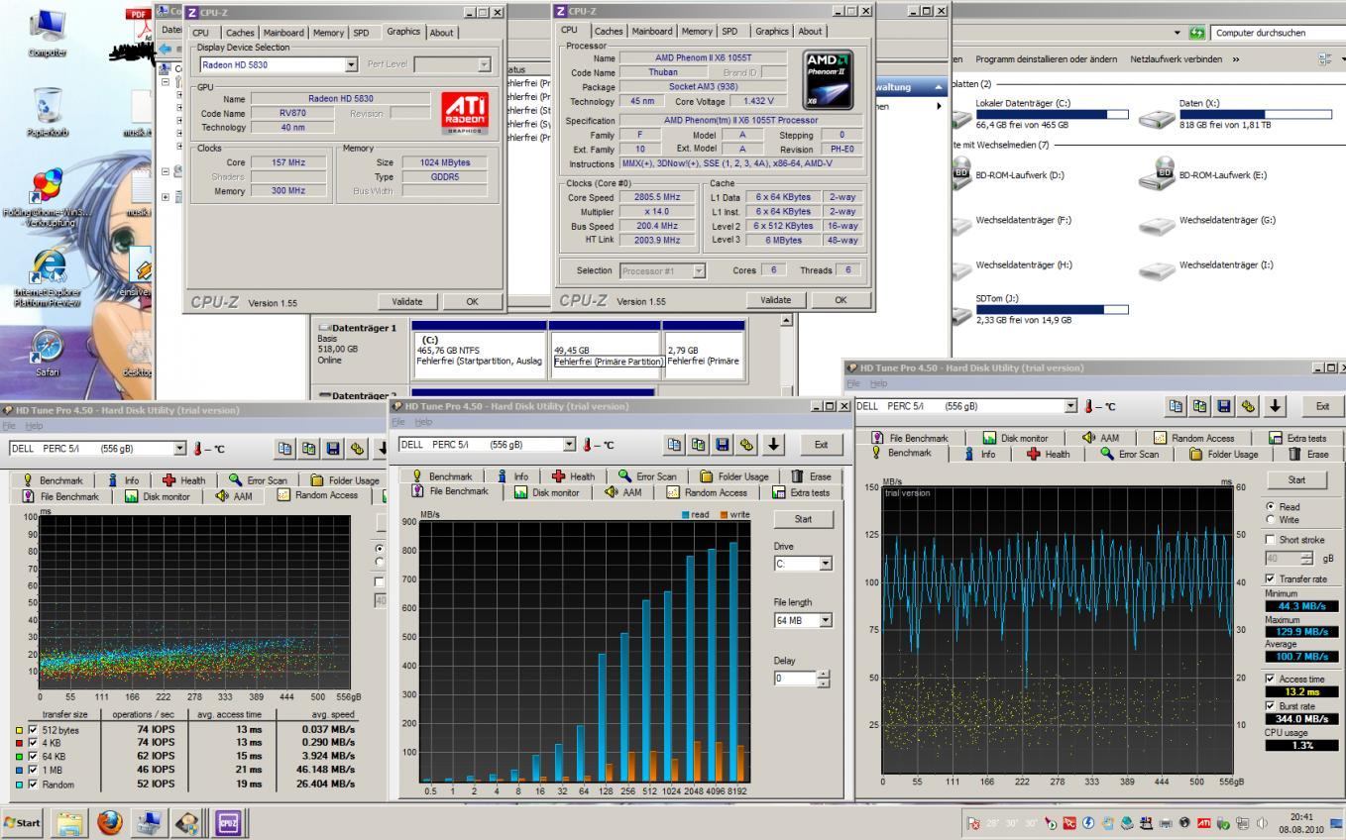Toggle Transfer rate checkbox
Screen dimensions: 1346x840
[1272, 578]
